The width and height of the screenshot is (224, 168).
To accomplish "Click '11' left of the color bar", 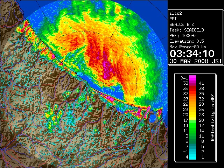I will tap(186, 131).
